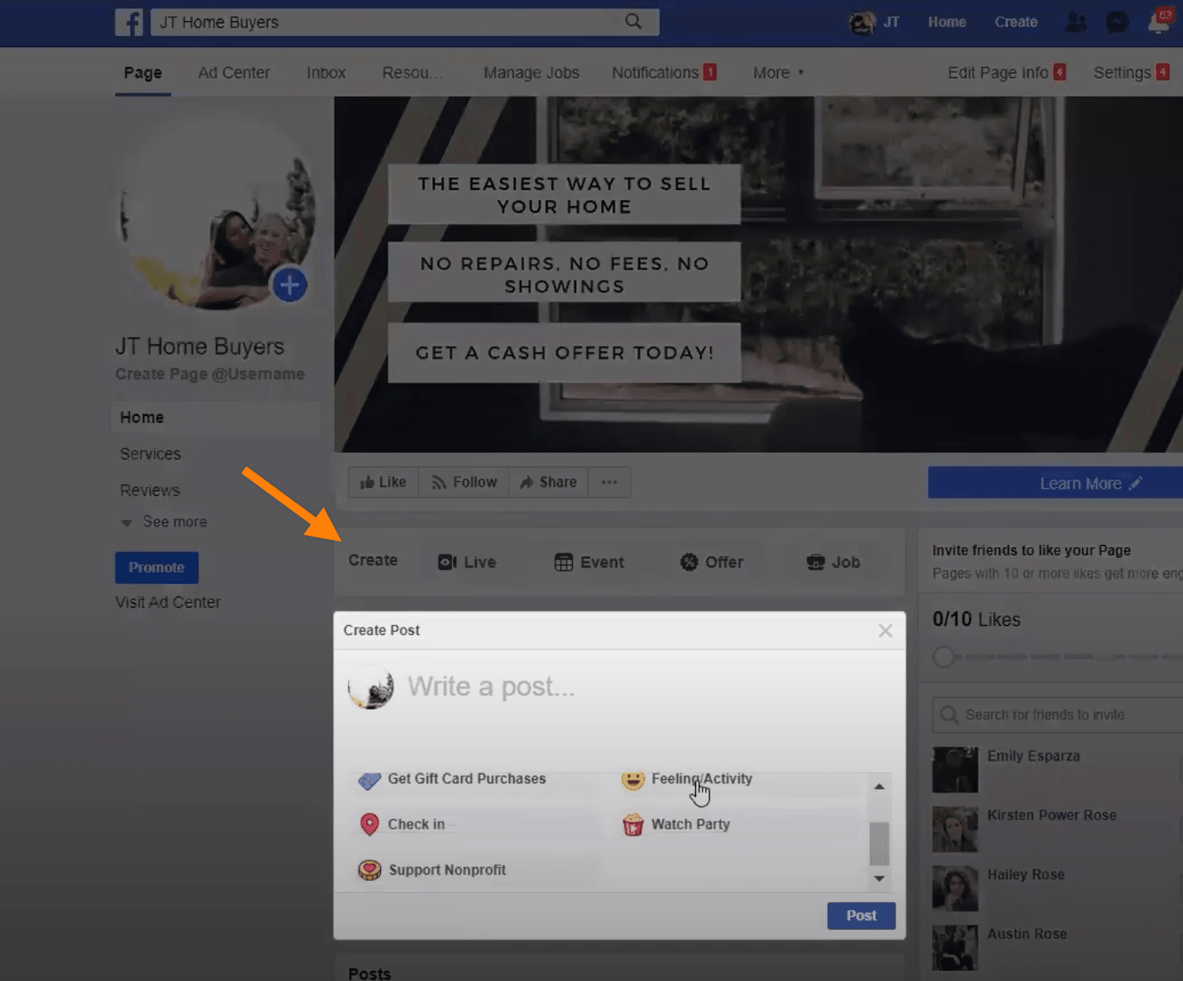
Task: Click the blue plus on profile picture
Action: 289,284
